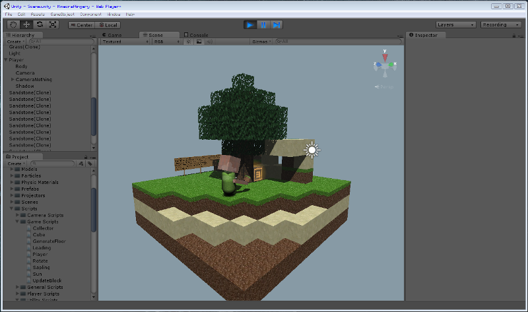Click the X axis cone of gizmo
This screenshot has height=312, width=528.
391,64
